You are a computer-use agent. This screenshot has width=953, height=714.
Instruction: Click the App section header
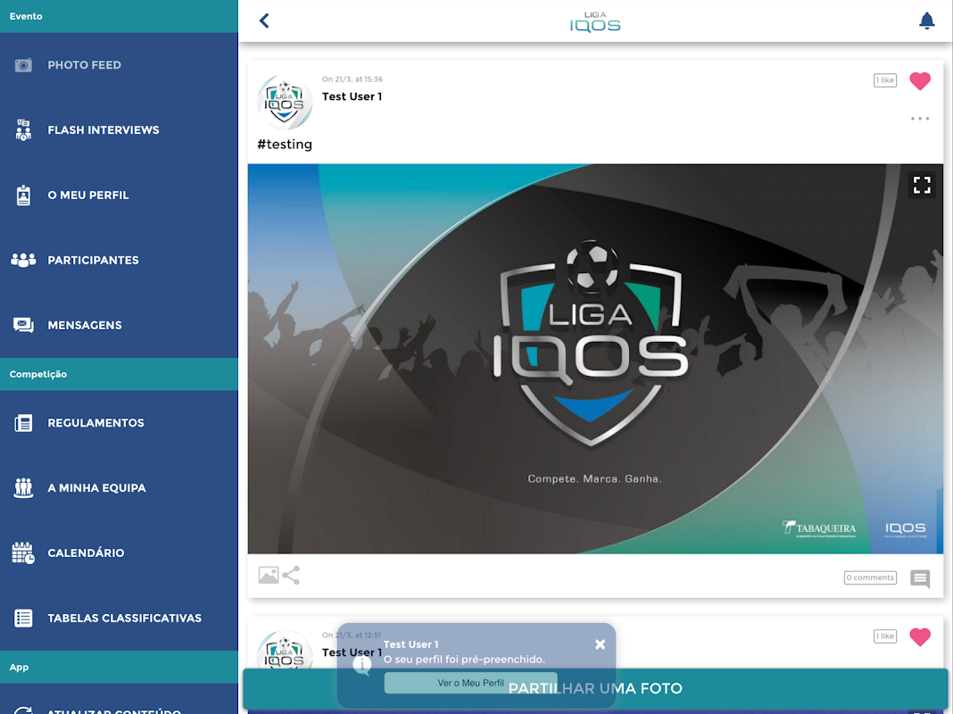(119, 668)
